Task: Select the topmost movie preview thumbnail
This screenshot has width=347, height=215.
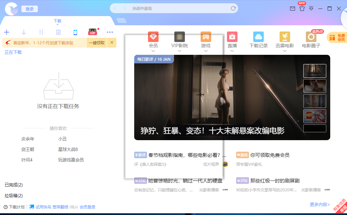Action: coord(314,71)
